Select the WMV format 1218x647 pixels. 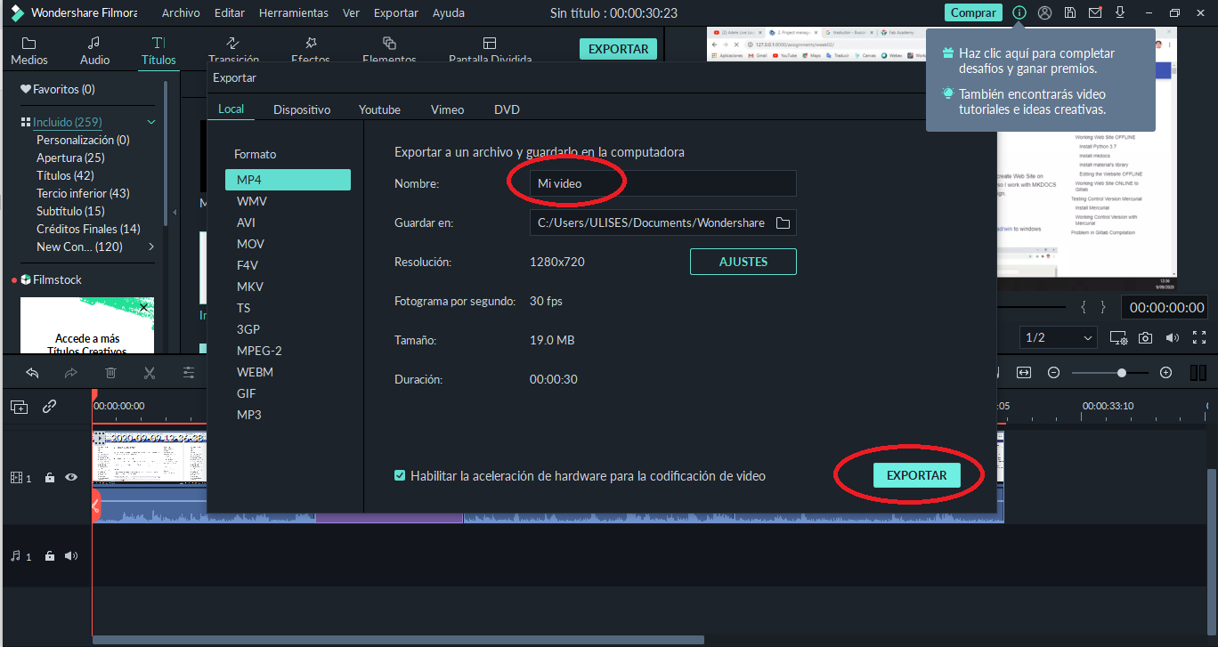point(288,201)
